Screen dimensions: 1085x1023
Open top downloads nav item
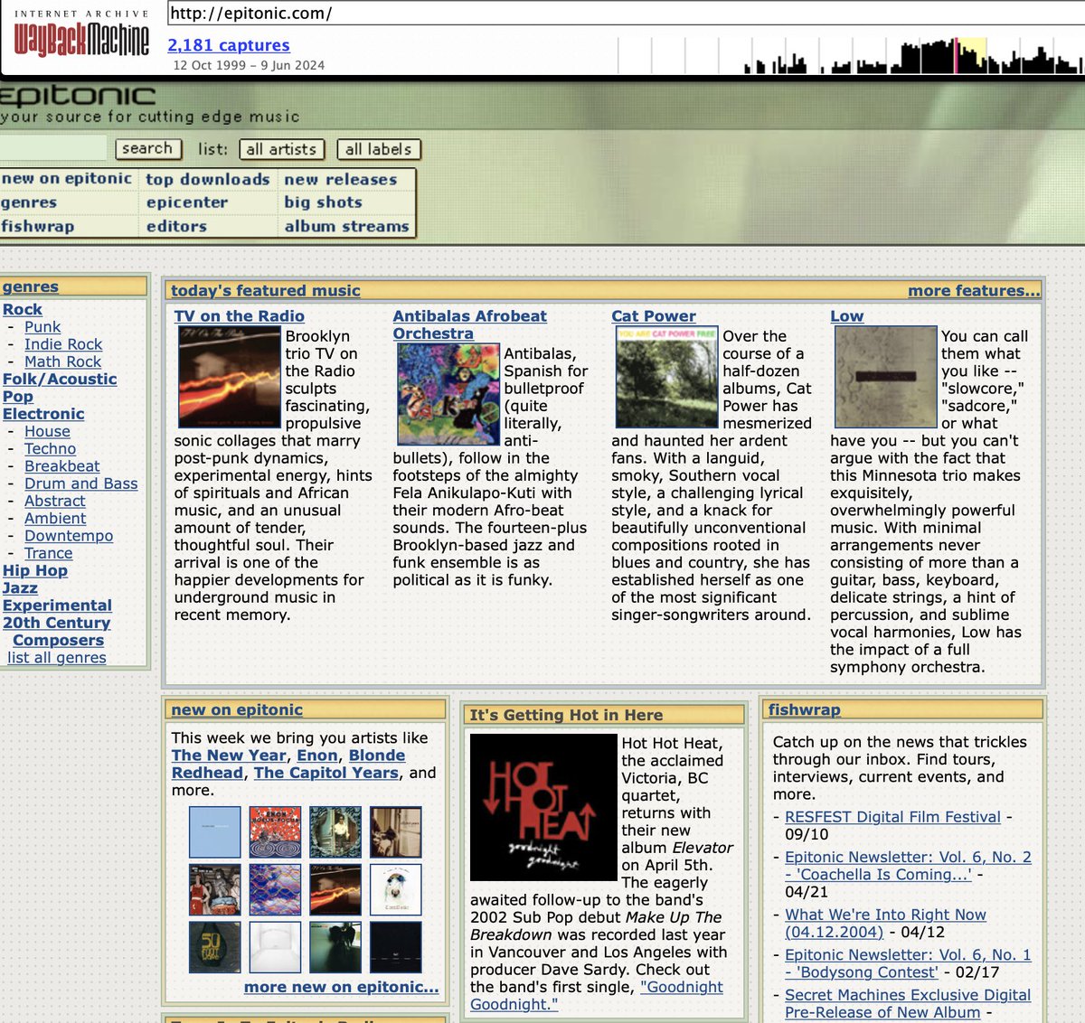[x=208, y=180]
